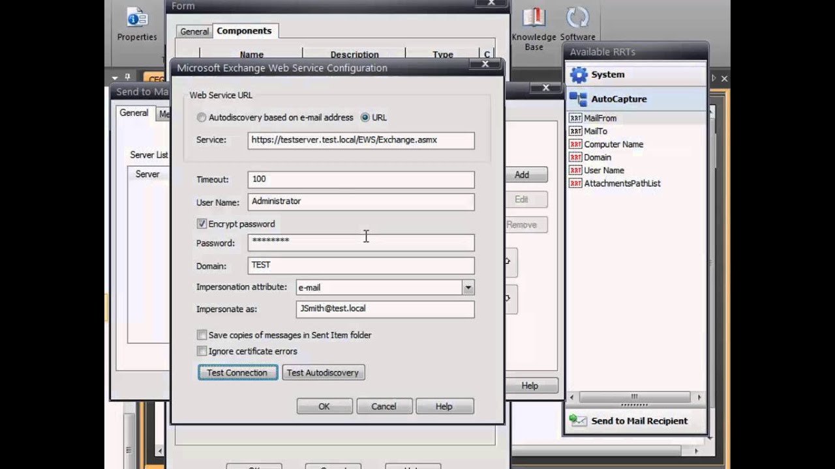Click the Password input field
The width and height of the screenshot is (835, 469).
click(x=361, y=242)
